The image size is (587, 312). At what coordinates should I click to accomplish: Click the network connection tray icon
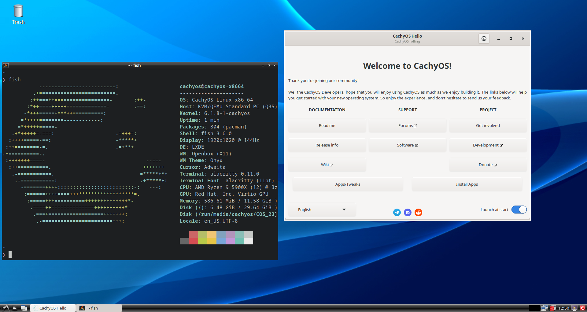pos(544,308)
